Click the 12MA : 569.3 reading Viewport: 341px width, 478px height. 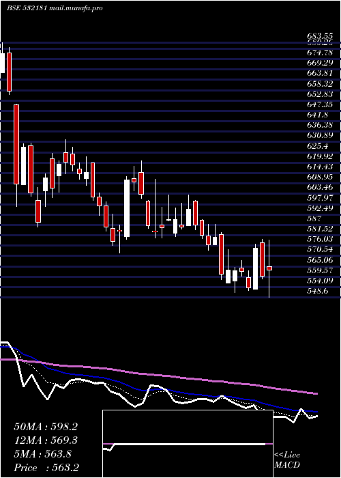click(x=46, y=440)
